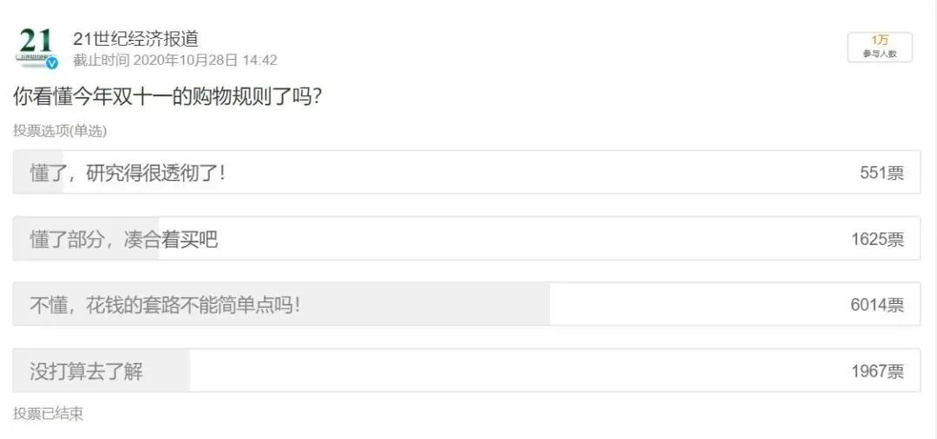Image resolution: width=937 pixels, height=439 pixels.
Task: Click the 1967票 vote count
Action: click(877, 371)
